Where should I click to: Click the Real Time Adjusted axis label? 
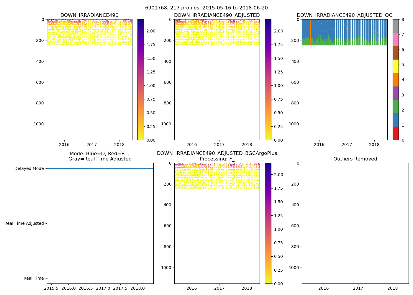pyautogui.click(x=24, y=224)
